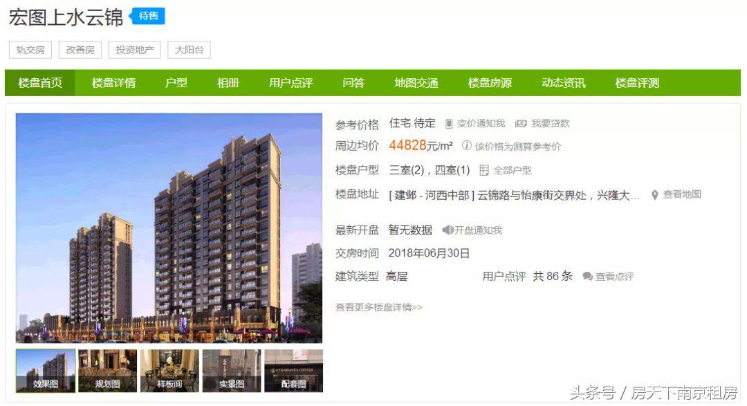Click the main building rendering image
Image resolution: width=747 pixels, height=406 pixels.
[x=169, y=228]
